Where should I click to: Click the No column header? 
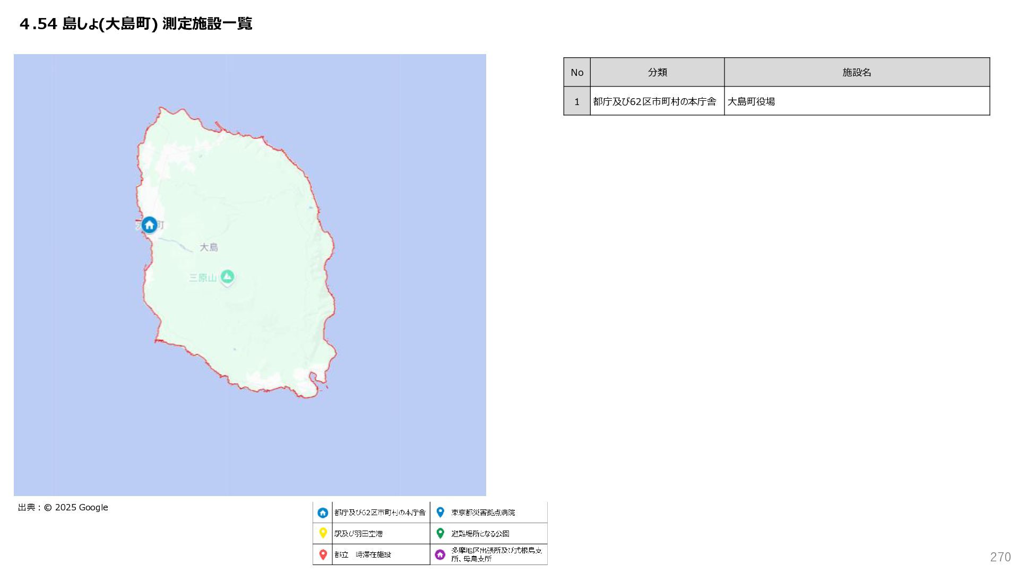pyautogui.click(x=577, y=72)
